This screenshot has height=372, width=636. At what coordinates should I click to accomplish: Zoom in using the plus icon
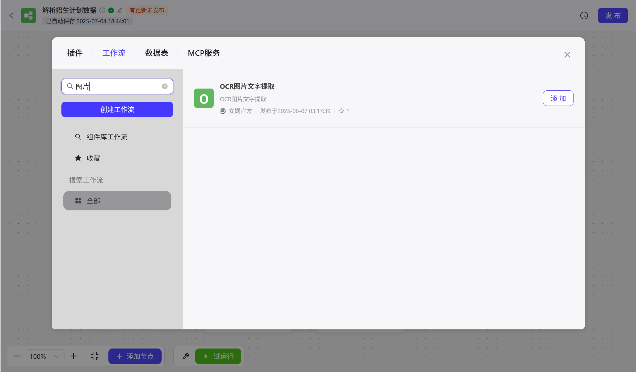tap(74, 356)
